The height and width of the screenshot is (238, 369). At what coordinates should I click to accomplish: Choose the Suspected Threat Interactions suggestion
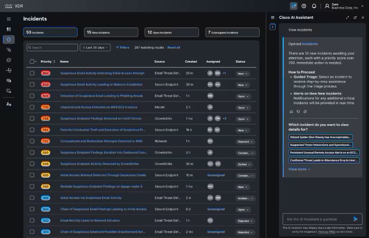321,145
